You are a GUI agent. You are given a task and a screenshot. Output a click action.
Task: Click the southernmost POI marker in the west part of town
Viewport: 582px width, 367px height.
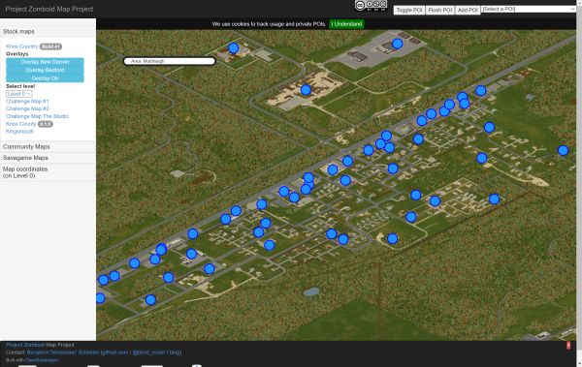click(150, 299)
